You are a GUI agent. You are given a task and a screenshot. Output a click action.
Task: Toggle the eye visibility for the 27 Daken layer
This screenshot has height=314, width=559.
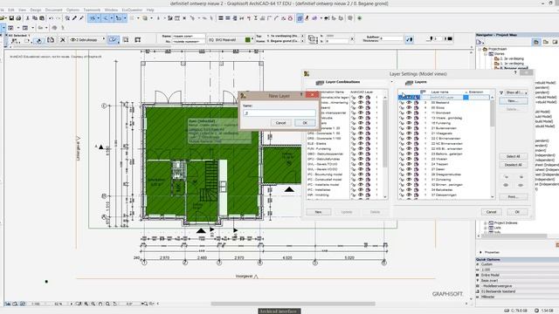(x=409, y=169)
